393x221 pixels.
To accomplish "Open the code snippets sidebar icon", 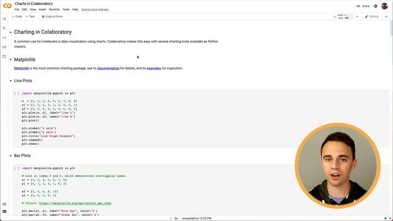I will point(4,37).
